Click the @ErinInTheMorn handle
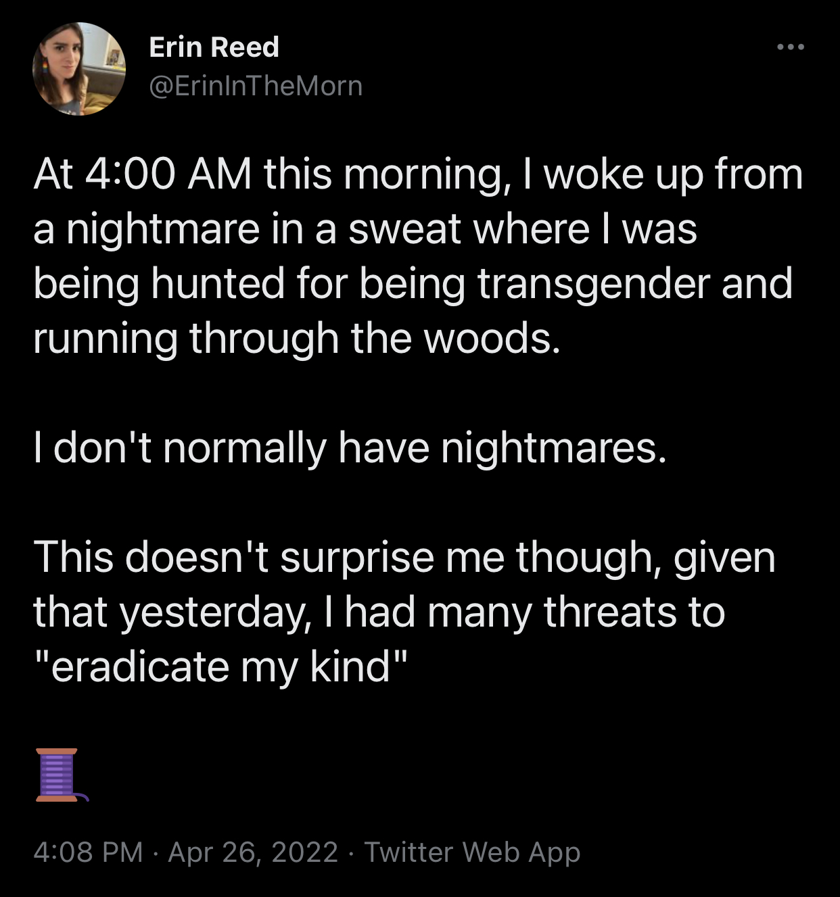840x897 pixels. tap(256, 86)
